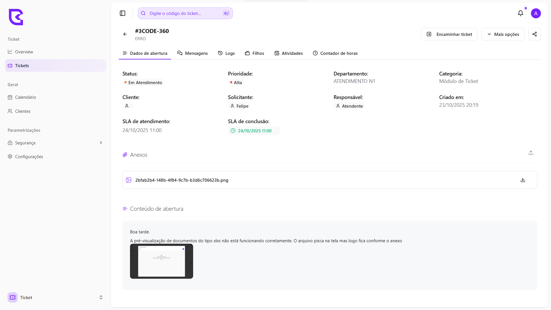Upload a new attachment in Anexos
The image size is (551, 310).
[531, 153]
